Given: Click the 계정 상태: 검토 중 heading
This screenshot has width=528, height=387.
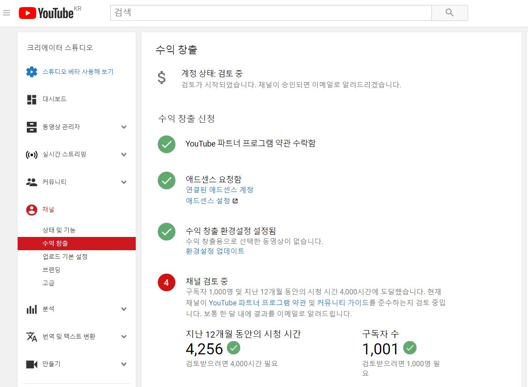Looking at the screenshot, I should coord(212,74).
